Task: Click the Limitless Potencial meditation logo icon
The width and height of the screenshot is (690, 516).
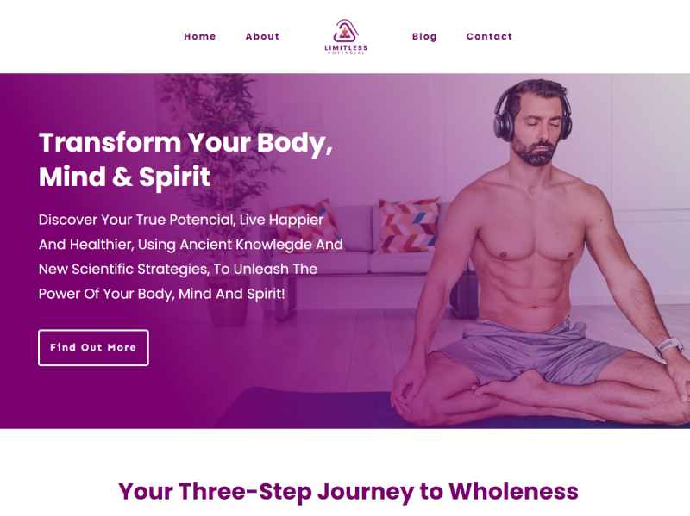Action: point(346,31)
